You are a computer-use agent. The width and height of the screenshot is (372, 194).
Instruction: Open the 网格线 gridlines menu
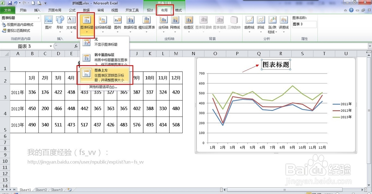pos(175,24)
